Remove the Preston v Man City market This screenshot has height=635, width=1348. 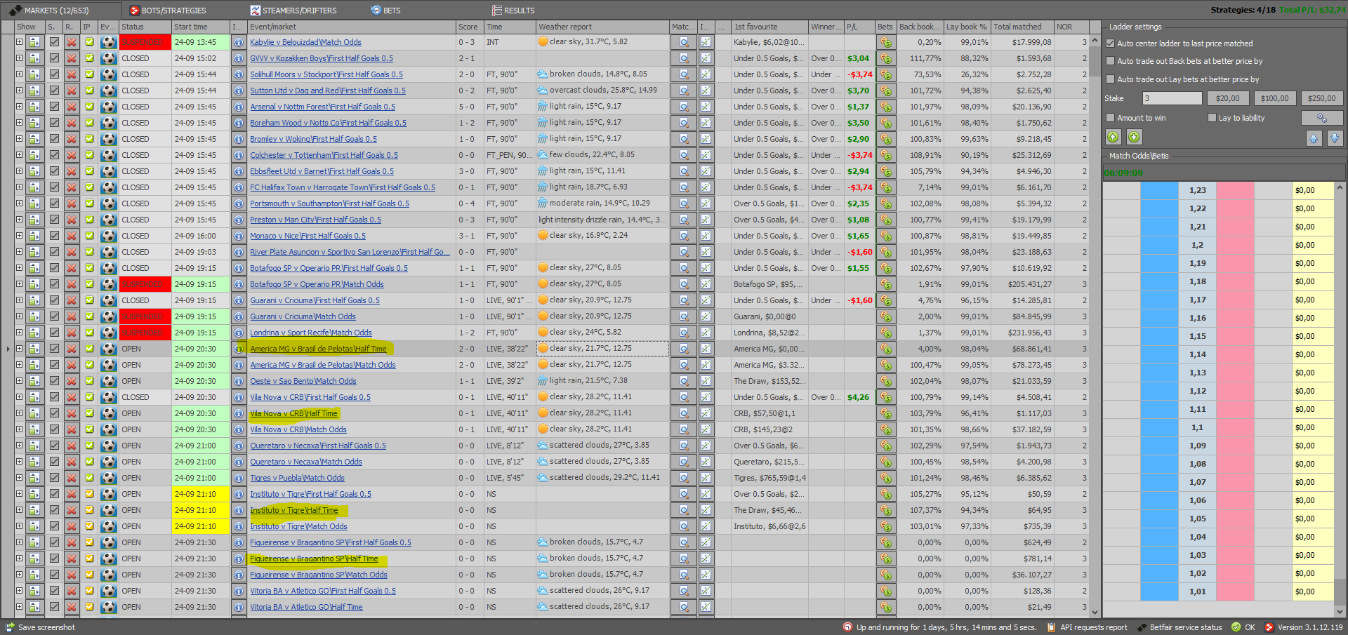(x=72, y=220)
